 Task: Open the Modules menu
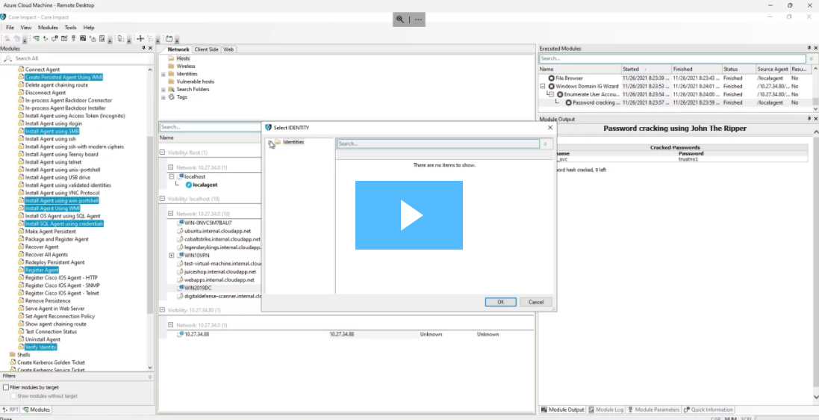[48, 28]
